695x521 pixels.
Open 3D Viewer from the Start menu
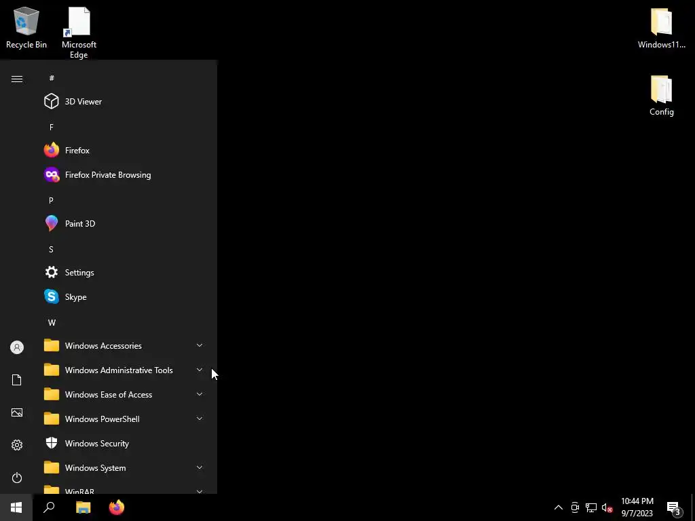coord(124,102)
